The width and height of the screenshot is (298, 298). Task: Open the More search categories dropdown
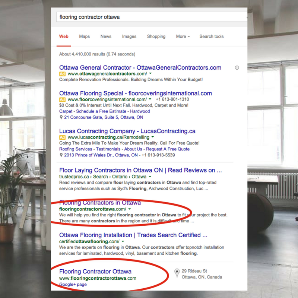tap(183, 37)
